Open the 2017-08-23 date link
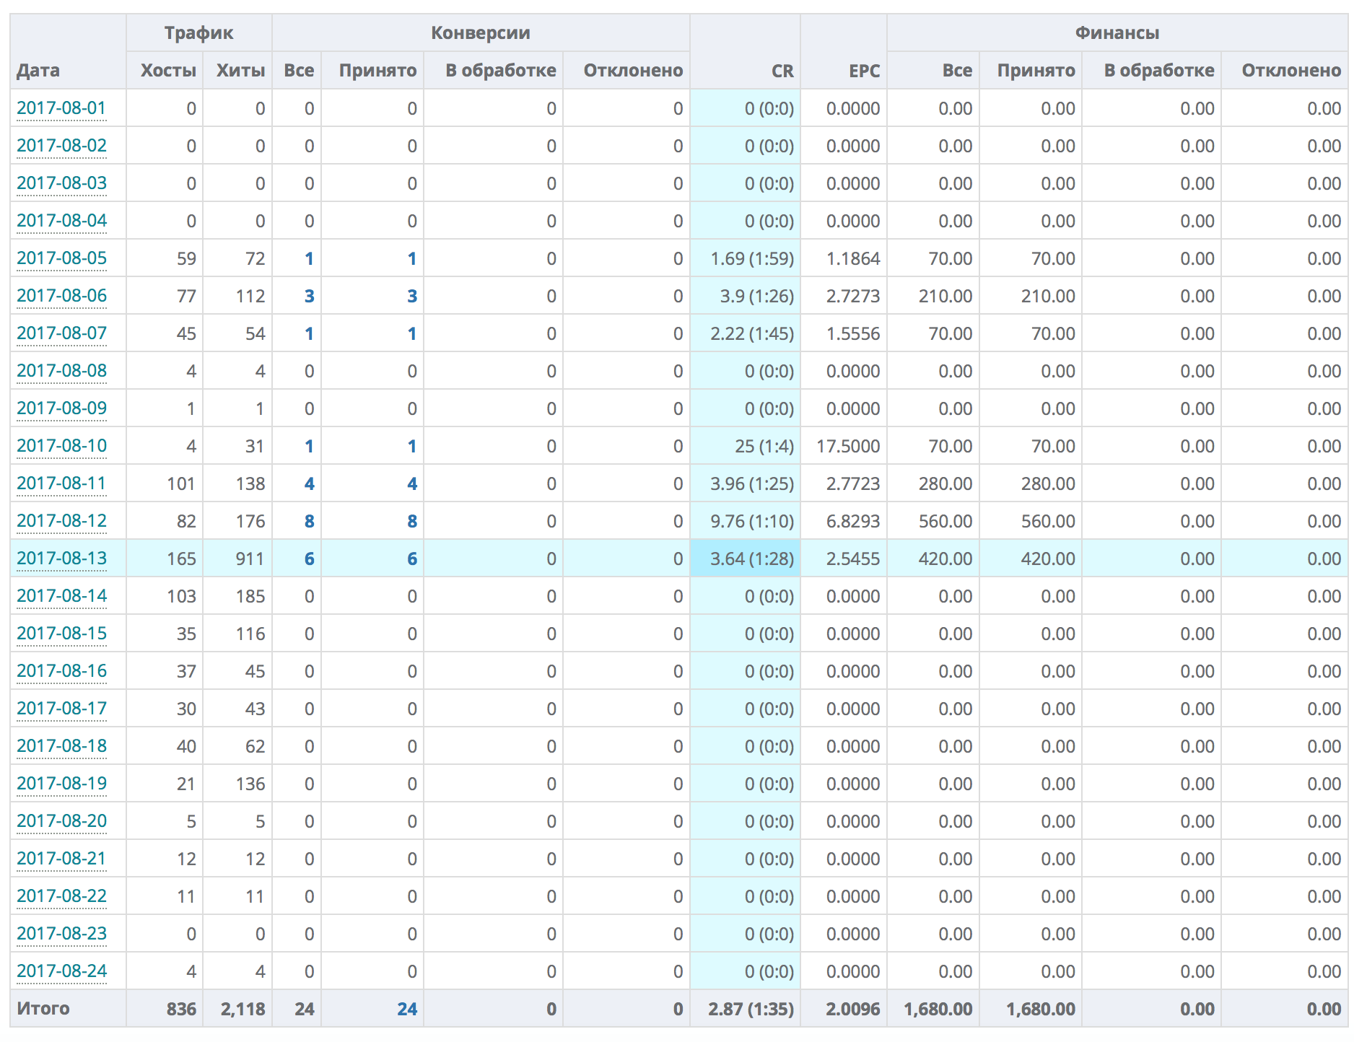This screenshot has width=1354, height=1042. coord(61,934)
